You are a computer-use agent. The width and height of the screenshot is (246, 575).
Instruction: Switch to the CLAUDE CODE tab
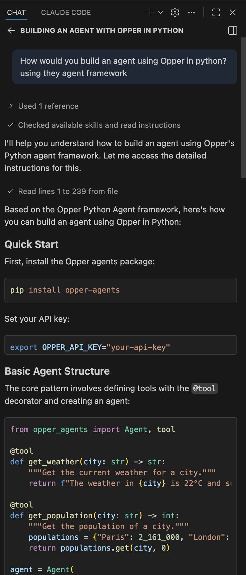click(66, 13)
